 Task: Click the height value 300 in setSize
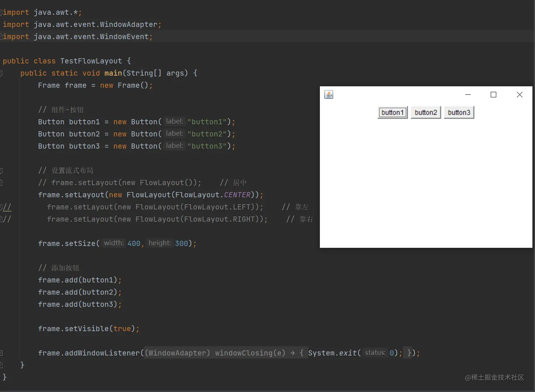click(182, 243)
